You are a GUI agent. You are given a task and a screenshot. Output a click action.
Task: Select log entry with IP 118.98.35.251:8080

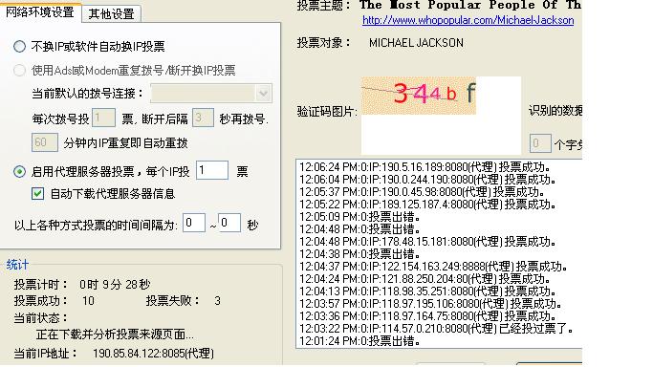point(427,291)
